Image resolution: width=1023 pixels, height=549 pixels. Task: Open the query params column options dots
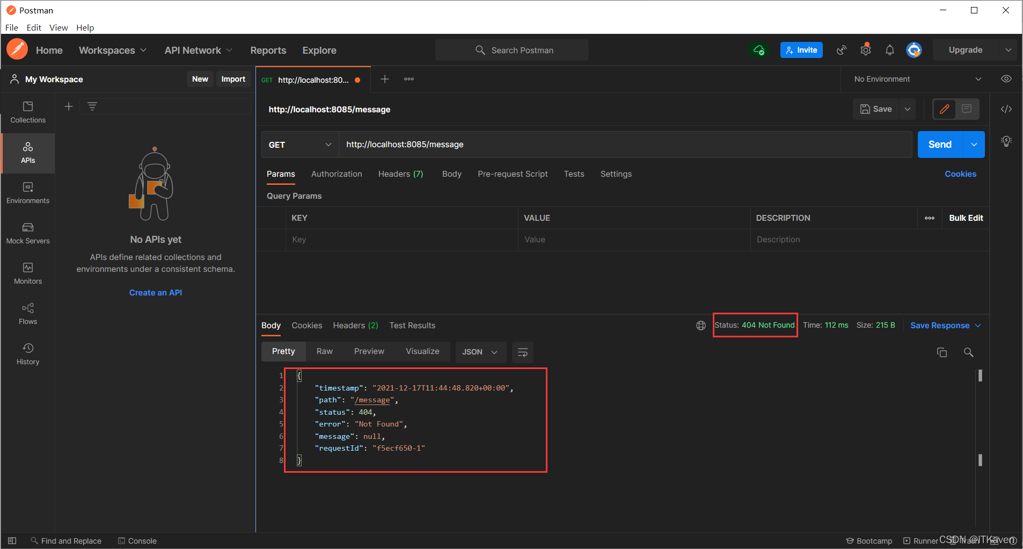click(x=930, y=218)
